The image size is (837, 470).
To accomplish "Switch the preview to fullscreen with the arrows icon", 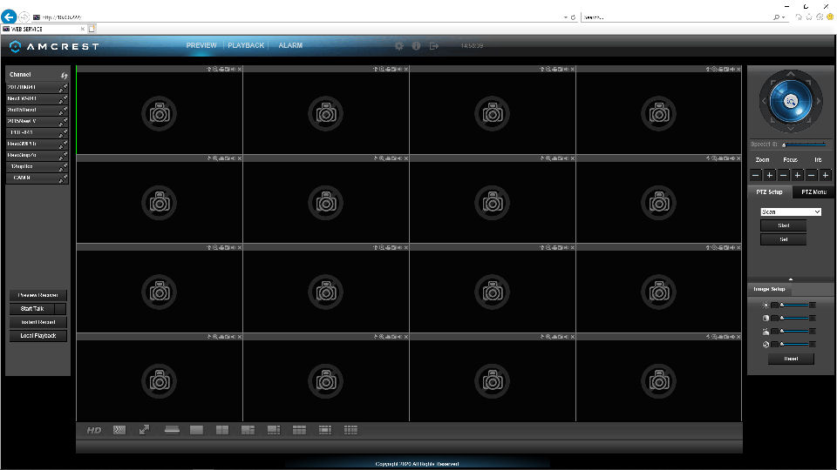I will tap(144, 430).
